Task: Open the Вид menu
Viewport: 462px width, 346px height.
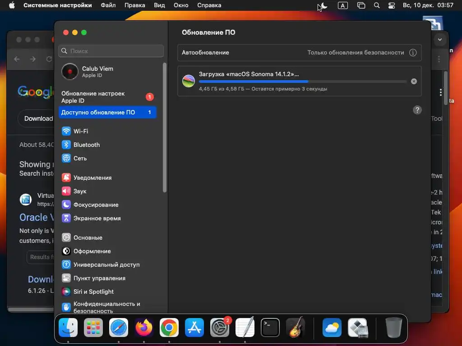Action: tap(159, 5)
